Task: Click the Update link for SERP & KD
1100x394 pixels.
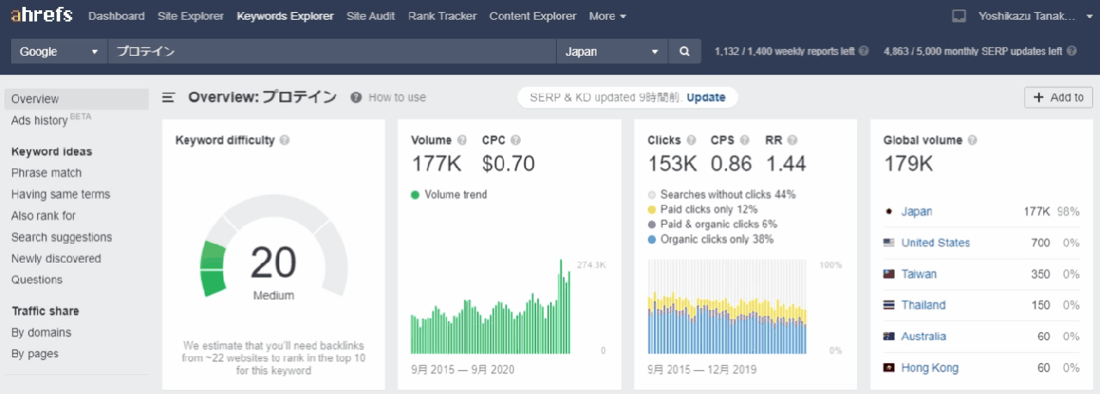Action: 706,98
